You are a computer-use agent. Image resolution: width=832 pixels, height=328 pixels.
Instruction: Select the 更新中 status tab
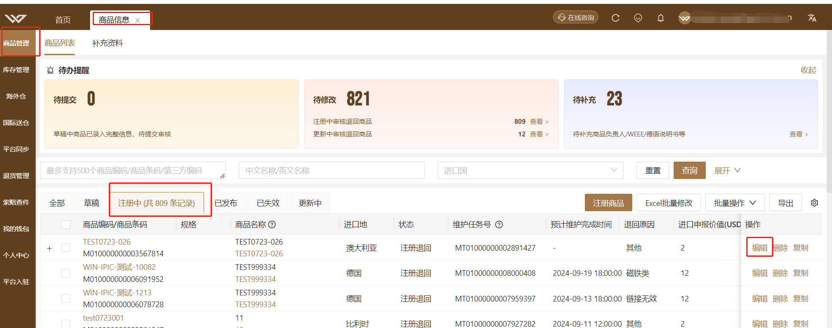[310, 203]
